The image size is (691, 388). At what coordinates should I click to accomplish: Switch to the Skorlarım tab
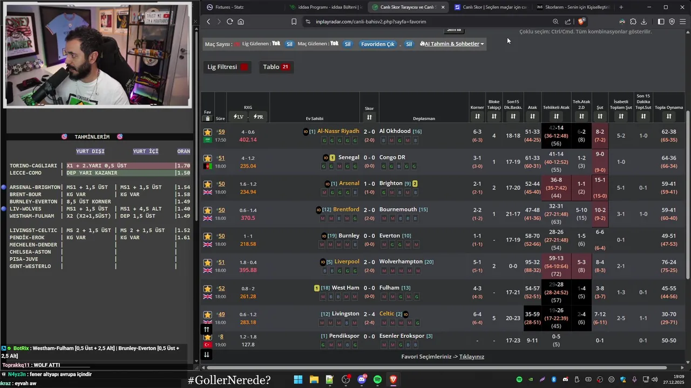point(572,7)
